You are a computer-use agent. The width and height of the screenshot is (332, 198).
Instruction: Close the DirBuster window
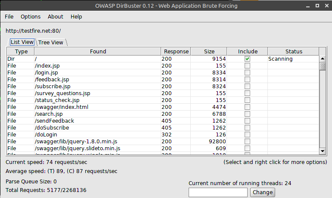[327, 6]
